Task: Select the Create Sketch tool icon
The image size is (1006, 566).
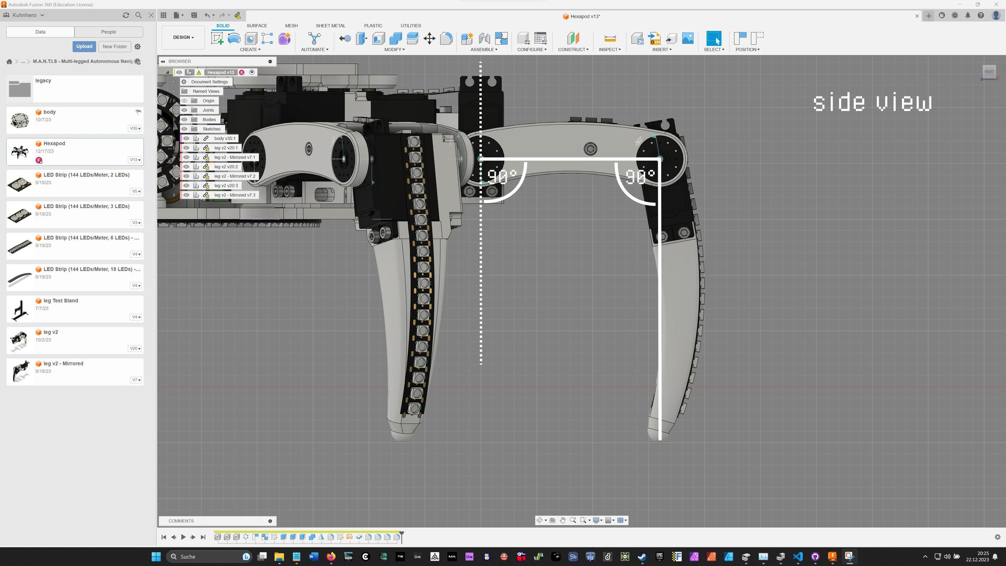Action: tap(217, 39)
